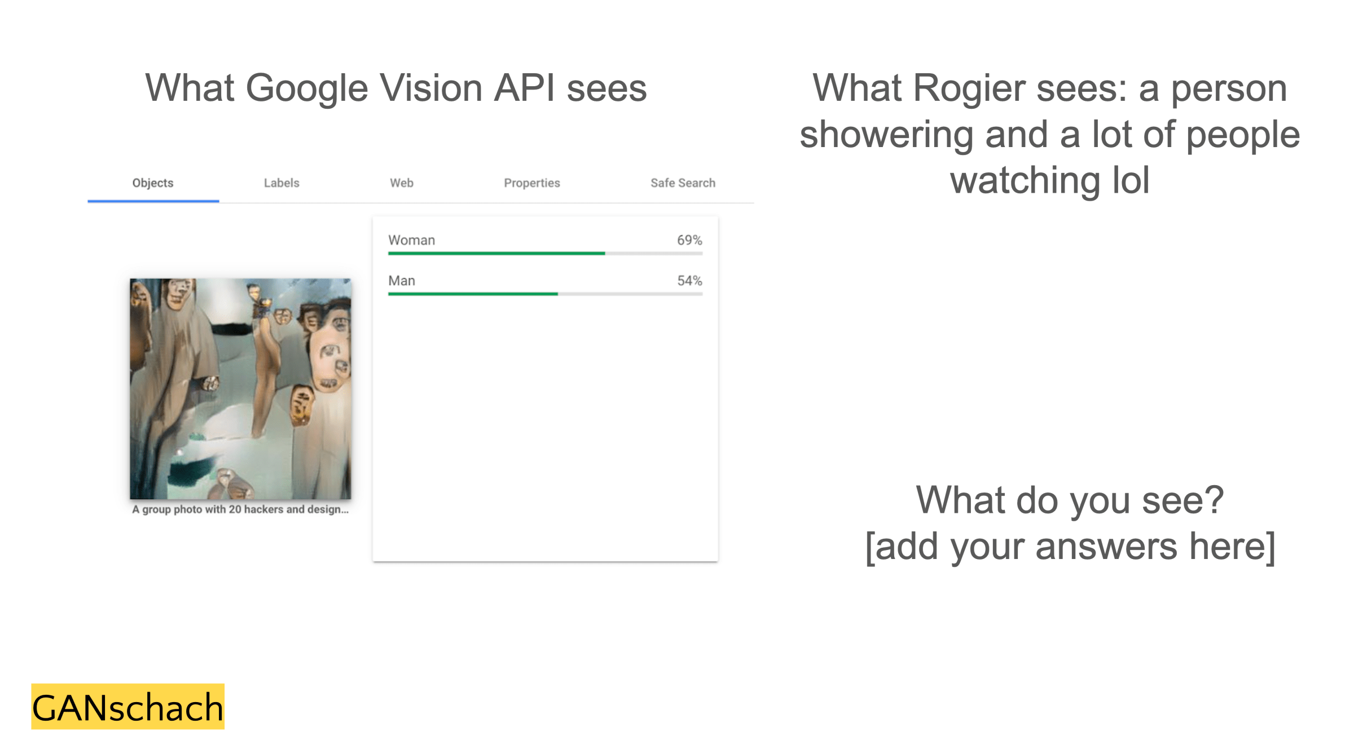Click the Man green confidence bar

[x=472, y=294]
